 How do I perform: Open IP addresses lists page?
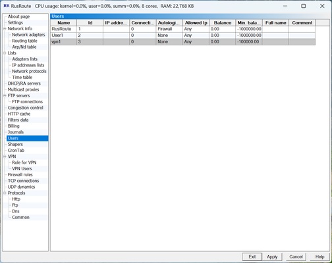coord(28,65)
